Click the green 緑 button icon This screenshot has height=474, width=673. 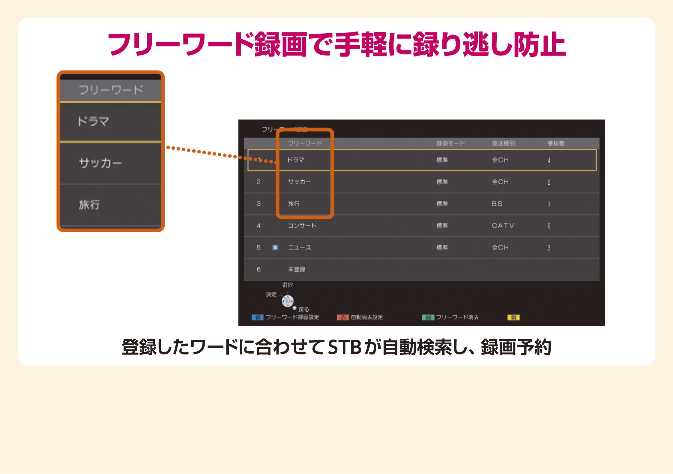coord(428,318)
